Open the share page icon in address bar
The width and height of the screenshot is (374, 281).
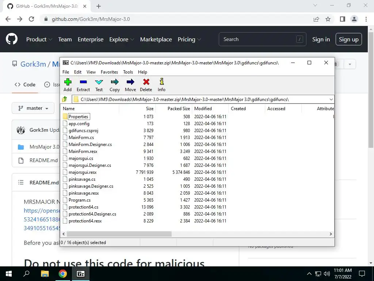pyautogui.click(x=316, y=19)
